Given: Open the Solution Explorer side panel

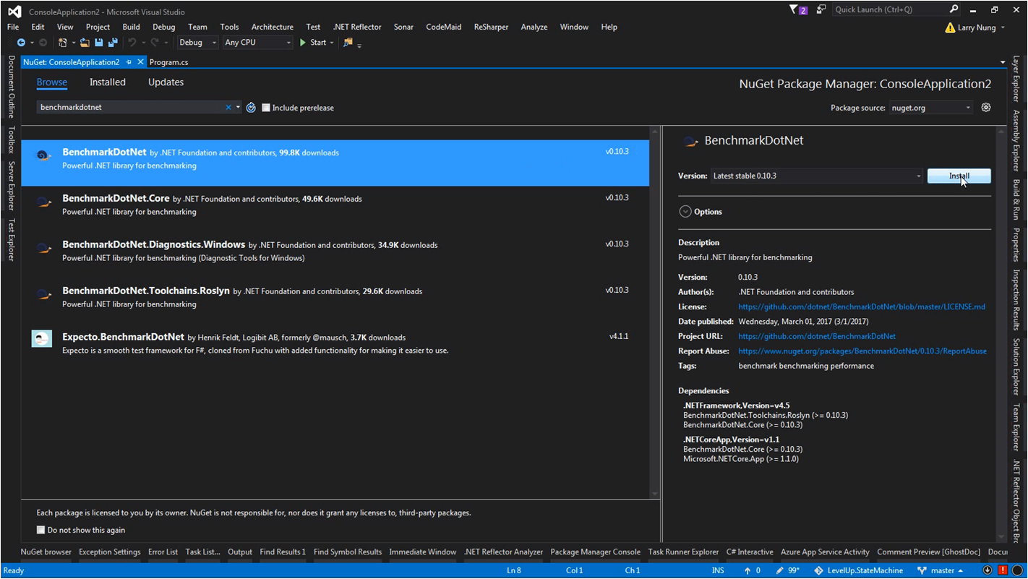Looking at the screenshot, I should [1016, 366].
